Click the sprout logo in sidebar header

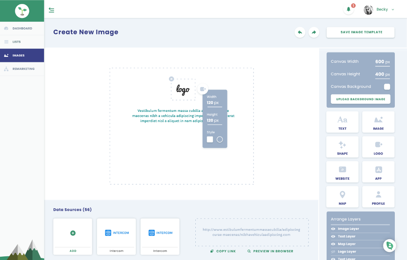click(22, 11)
